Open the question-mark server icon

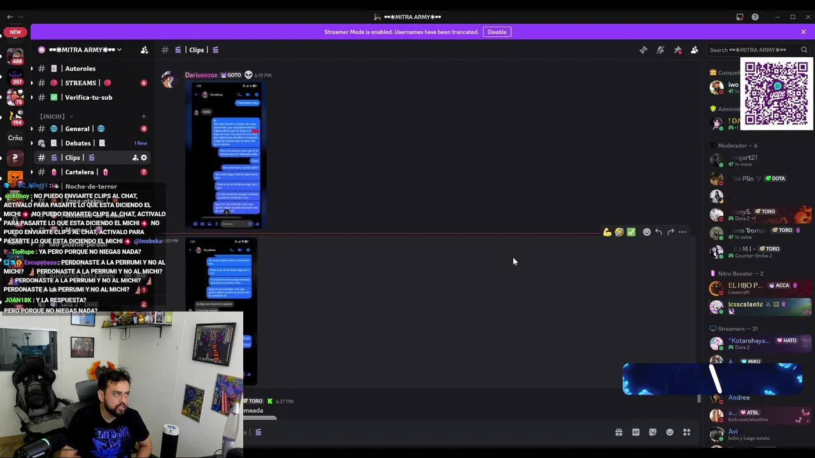[x=15, y=158]
